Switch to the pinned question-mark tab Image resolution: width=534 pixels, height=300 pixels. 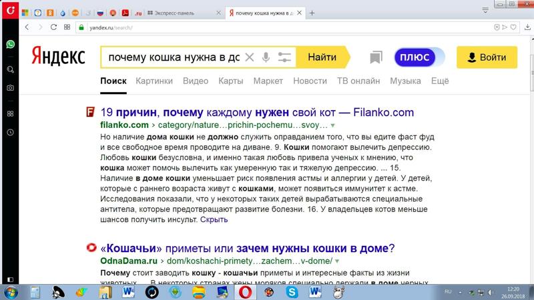point(38,13)
